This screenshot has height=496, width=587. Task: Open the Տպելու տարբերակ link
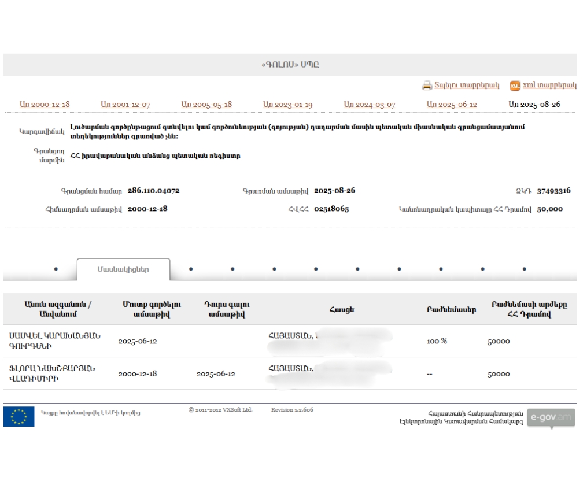click(x=467, y=85)
